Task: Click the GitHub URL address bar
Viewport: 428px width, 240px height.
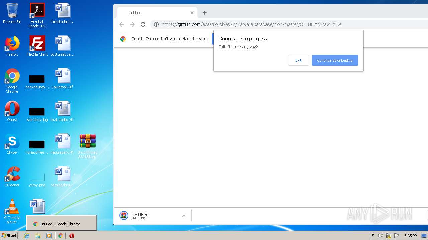Action: [x=251, y=24]
